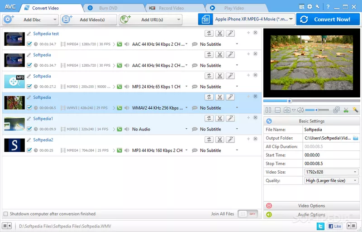Toggle left panel using bottom-left icon
Image resolution: width=362 pixels, height=232 pixels.
pos(7,226)
